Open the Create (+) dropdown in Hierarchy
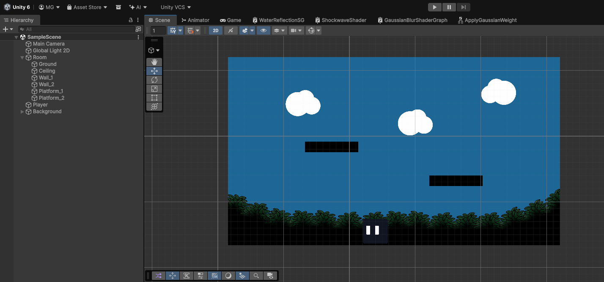The image size is (604, 282). point(8,29)
